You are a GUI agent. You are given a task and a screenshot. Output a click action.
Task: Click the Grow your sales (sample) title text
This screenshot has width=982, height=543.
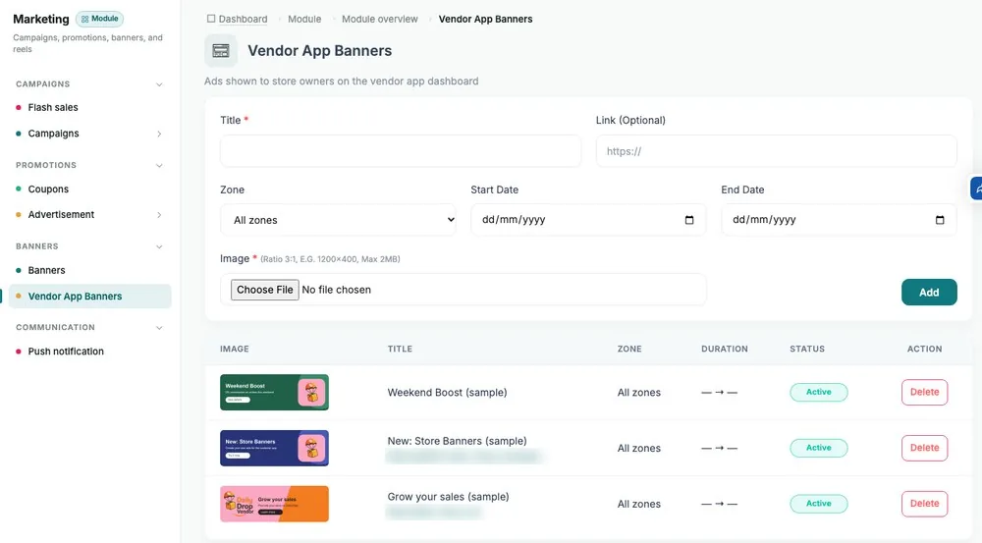[x=449, y=497]
